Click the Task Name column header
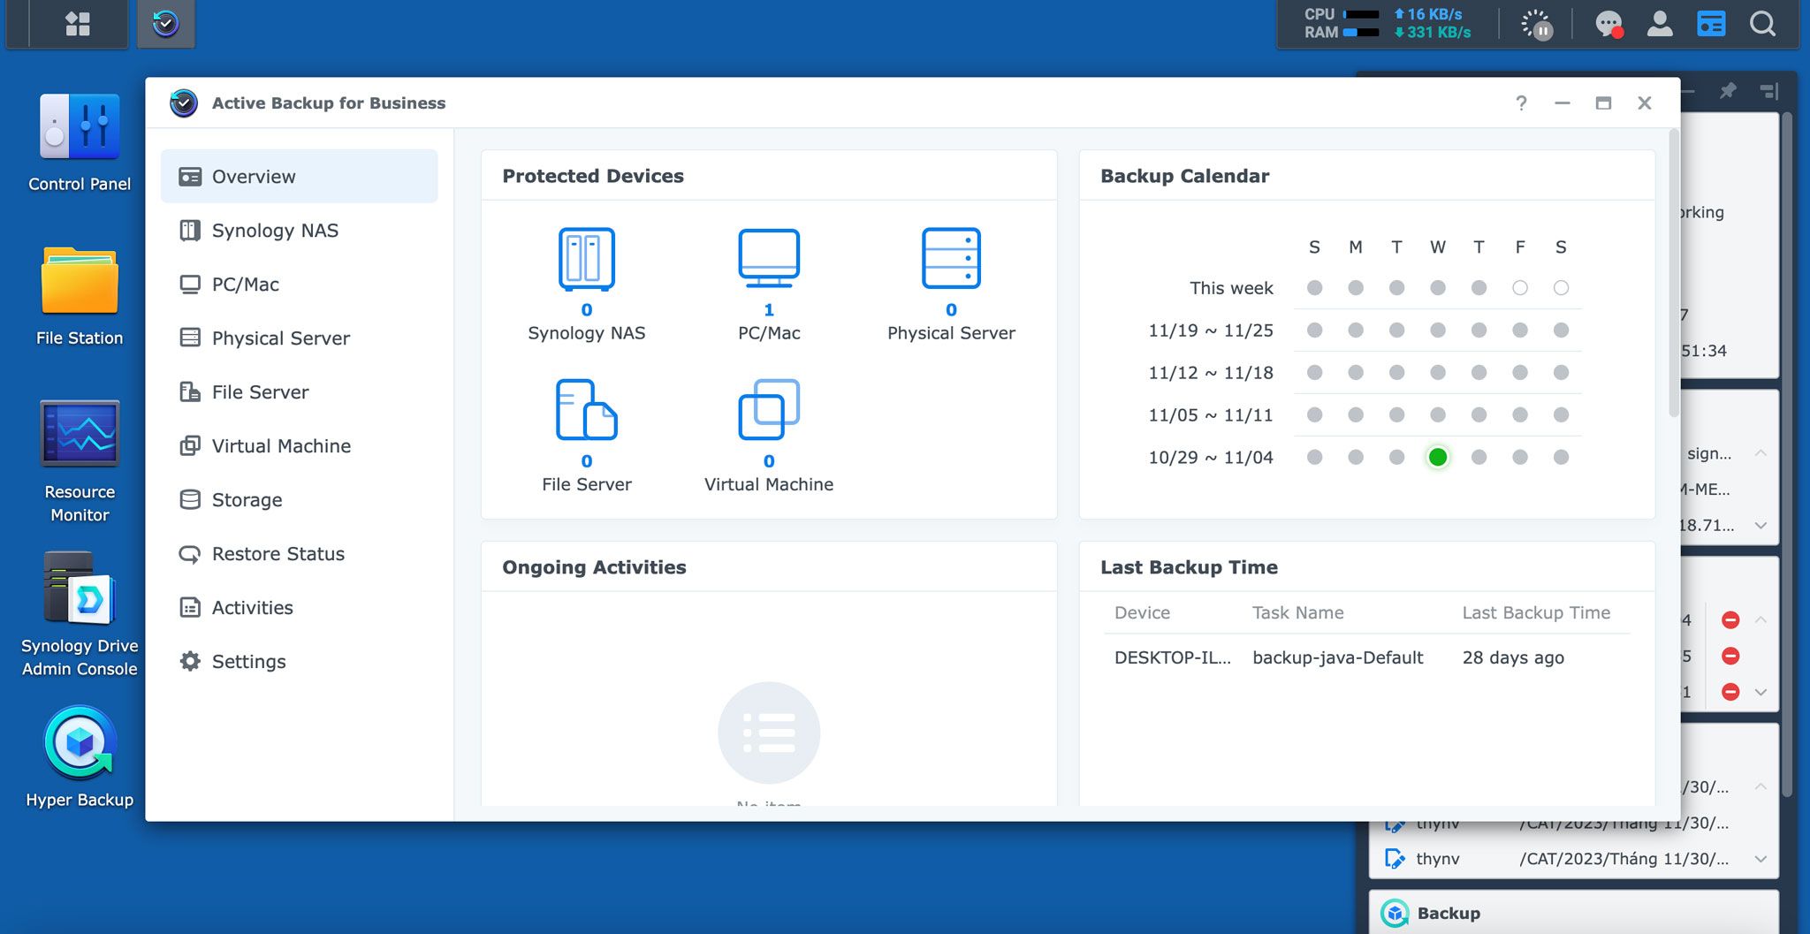 tap(1297, 612)
